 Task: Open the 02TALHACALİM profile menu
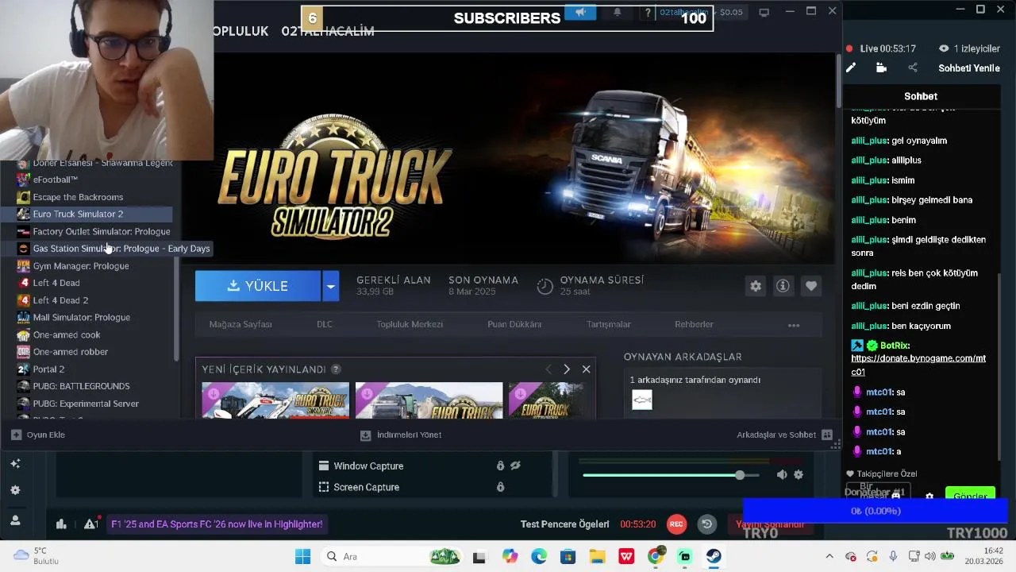point(328,31)
